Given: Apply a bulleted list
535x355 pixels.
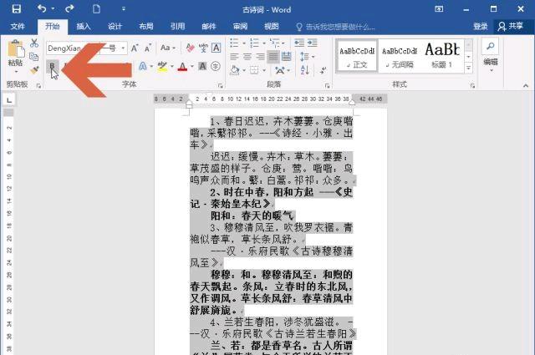Looking at the screenshot, I should 234,43.
